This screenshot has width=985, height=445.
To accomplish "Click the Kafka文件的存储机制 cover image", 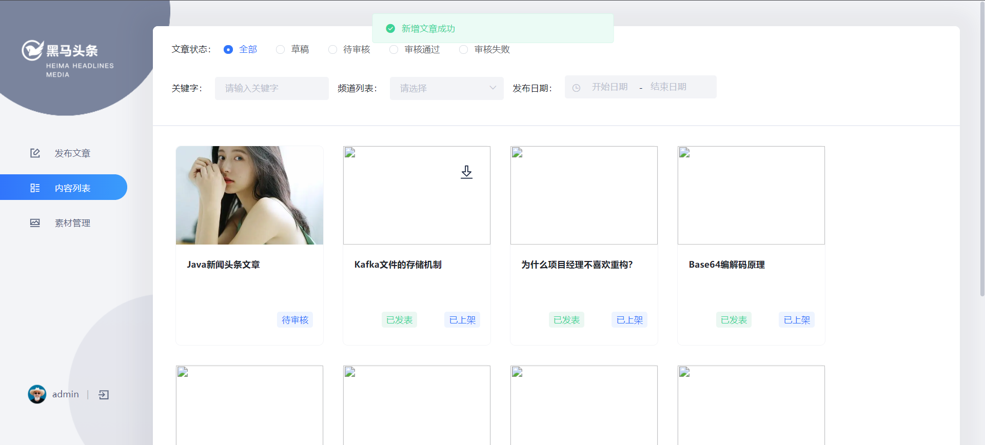I will 417,195.
